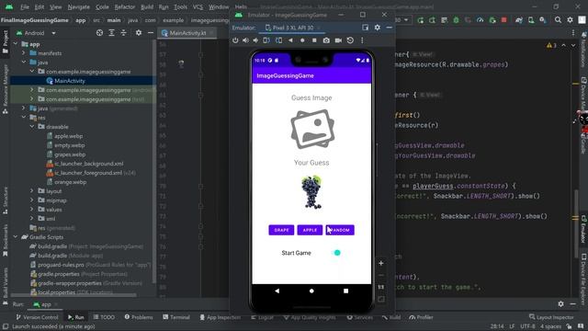This screenshot has width=588, height=331.
Task: Click Expand All icon in Project panel
Action: point(111,33)
